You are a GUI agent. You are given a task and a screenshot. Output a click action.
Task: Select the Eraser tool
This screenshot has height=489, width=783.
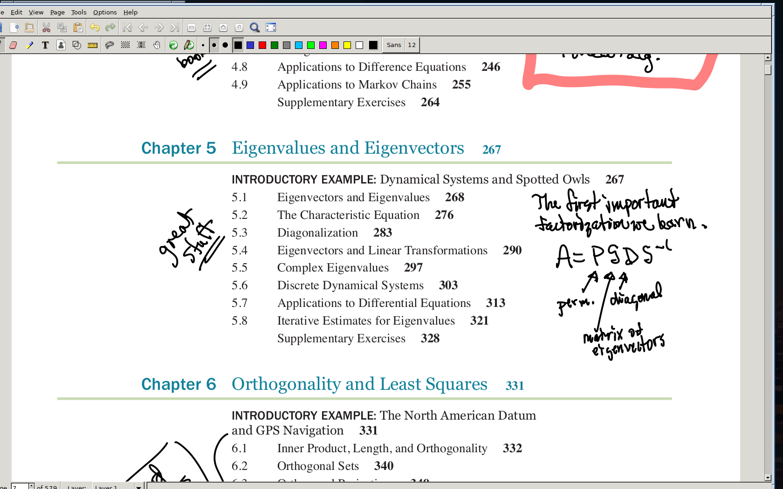pos(13,45)
